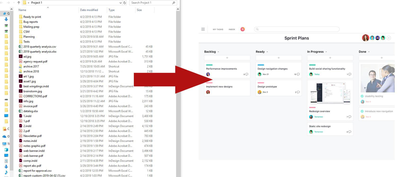Select the Music note icon in sidebar

pyautogui.click(x=6, y=172)
